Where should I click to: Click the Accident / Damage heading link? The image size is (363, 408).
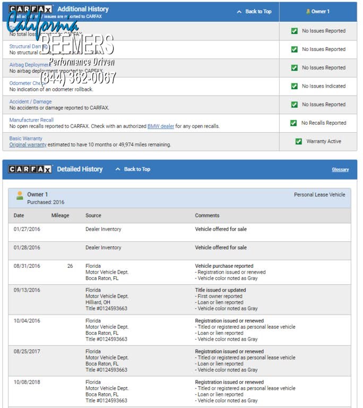[30, 101]
